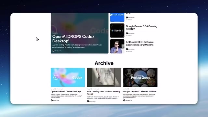Viewport: 208px width, 117px height.
Task: Click date line above archive Codex title
Action: [x=57, y=89]
